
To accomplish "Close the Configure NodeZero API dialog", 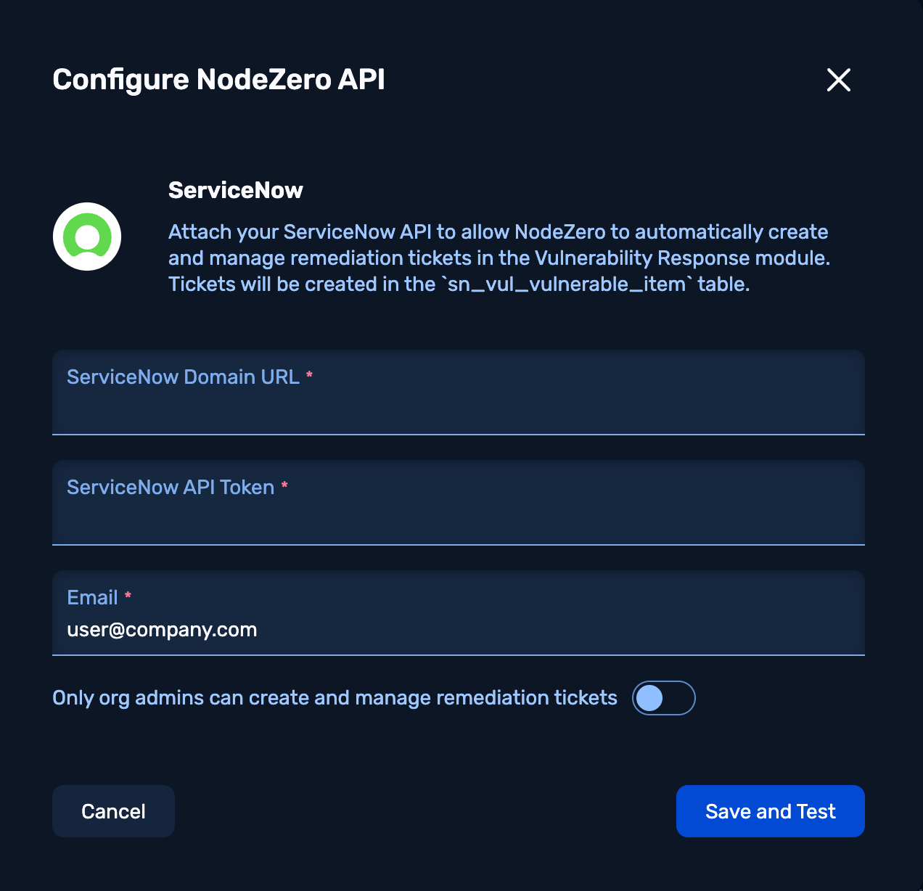I will (x=838, y=80).
